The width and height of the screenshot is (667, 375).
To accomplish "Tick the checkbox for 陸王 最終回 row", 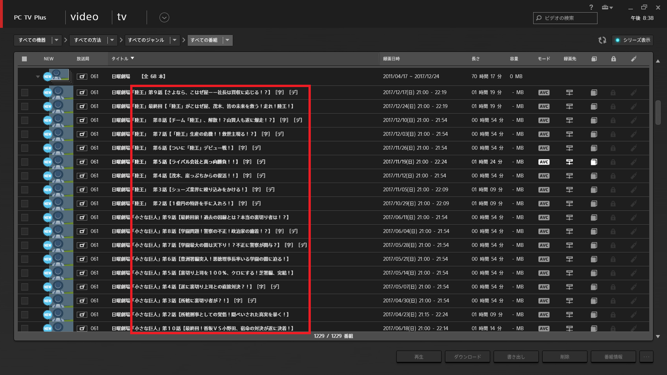I will coord(25,106).
